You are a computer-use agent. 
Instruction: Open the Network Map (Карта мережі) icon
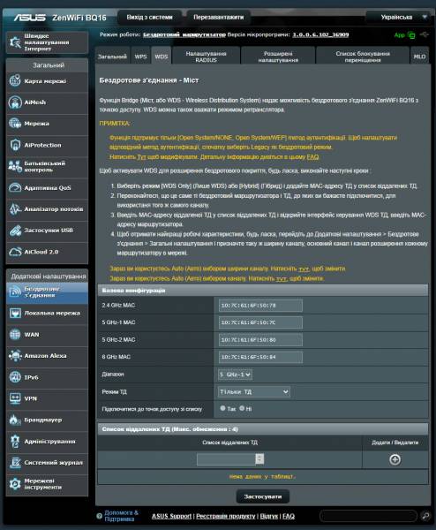(x=15, y=80)
